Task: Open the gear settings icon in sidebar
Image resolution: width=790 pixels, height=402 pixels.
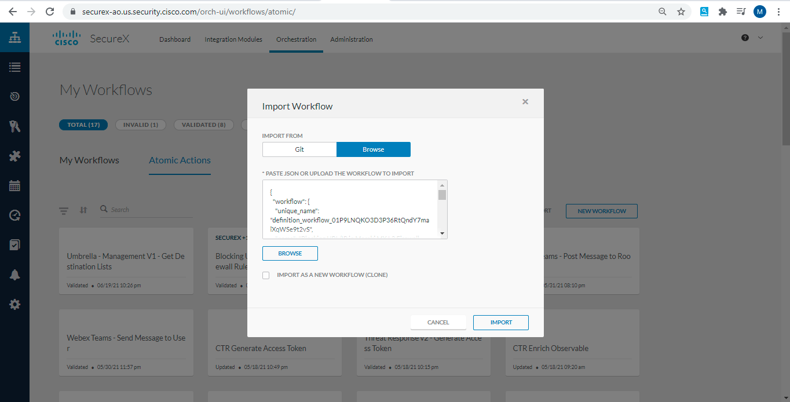Action: point(14,305)
